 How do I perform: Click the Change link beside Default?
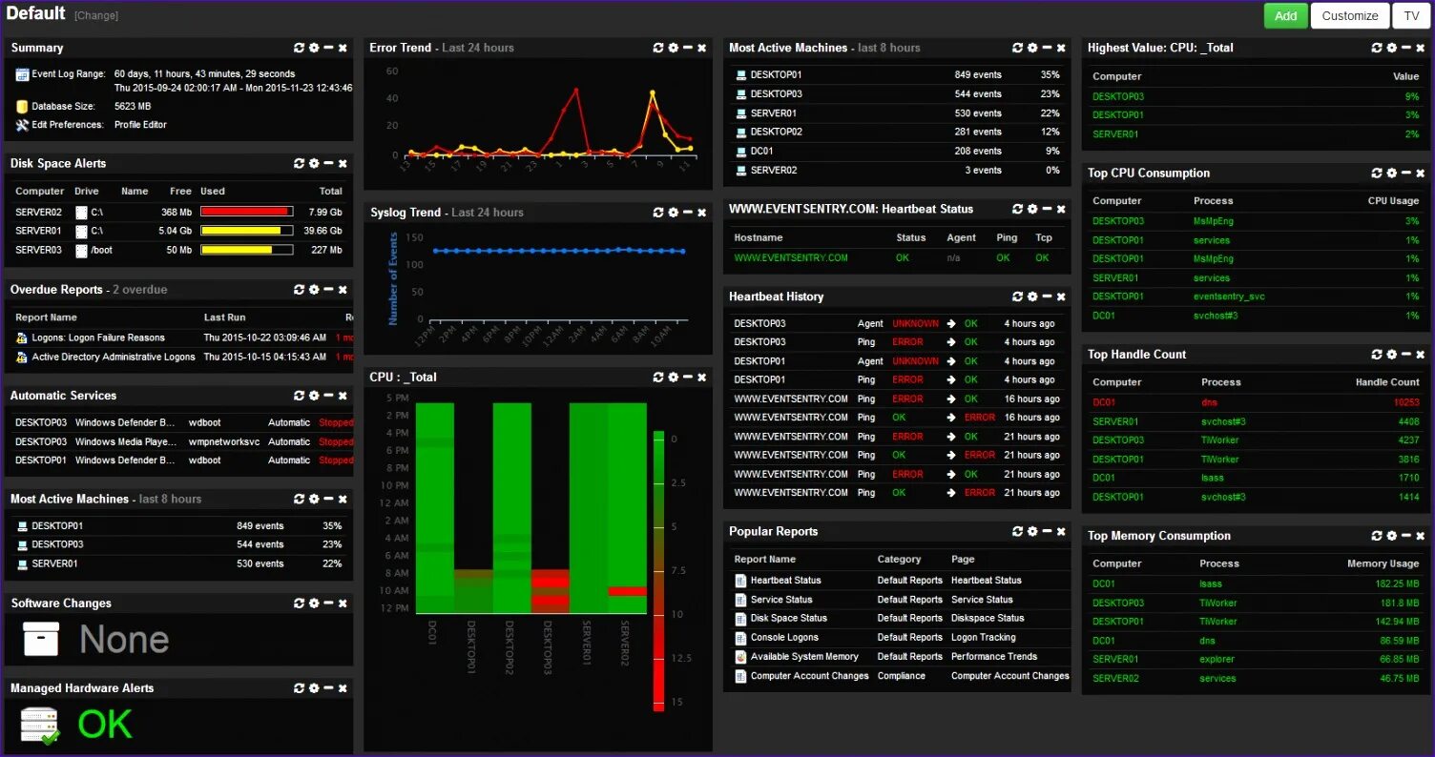point(96,16)
